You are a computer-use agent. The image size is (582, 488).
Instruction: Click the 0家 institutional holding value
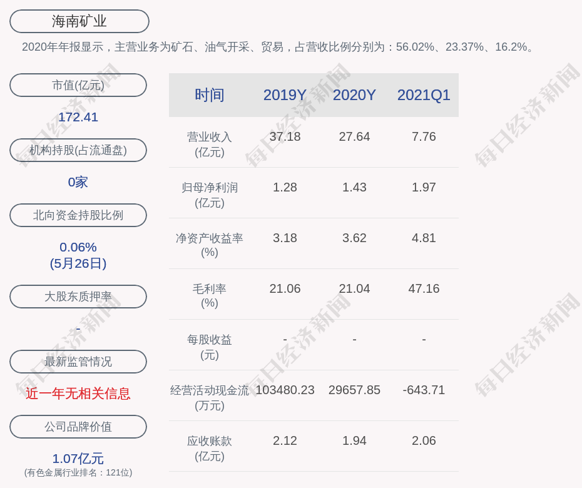click(x=78, y=182)
